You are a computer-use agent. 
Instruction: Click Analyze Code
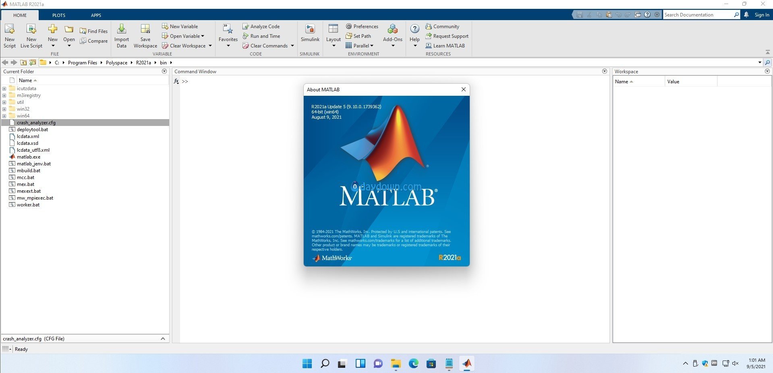261,26
